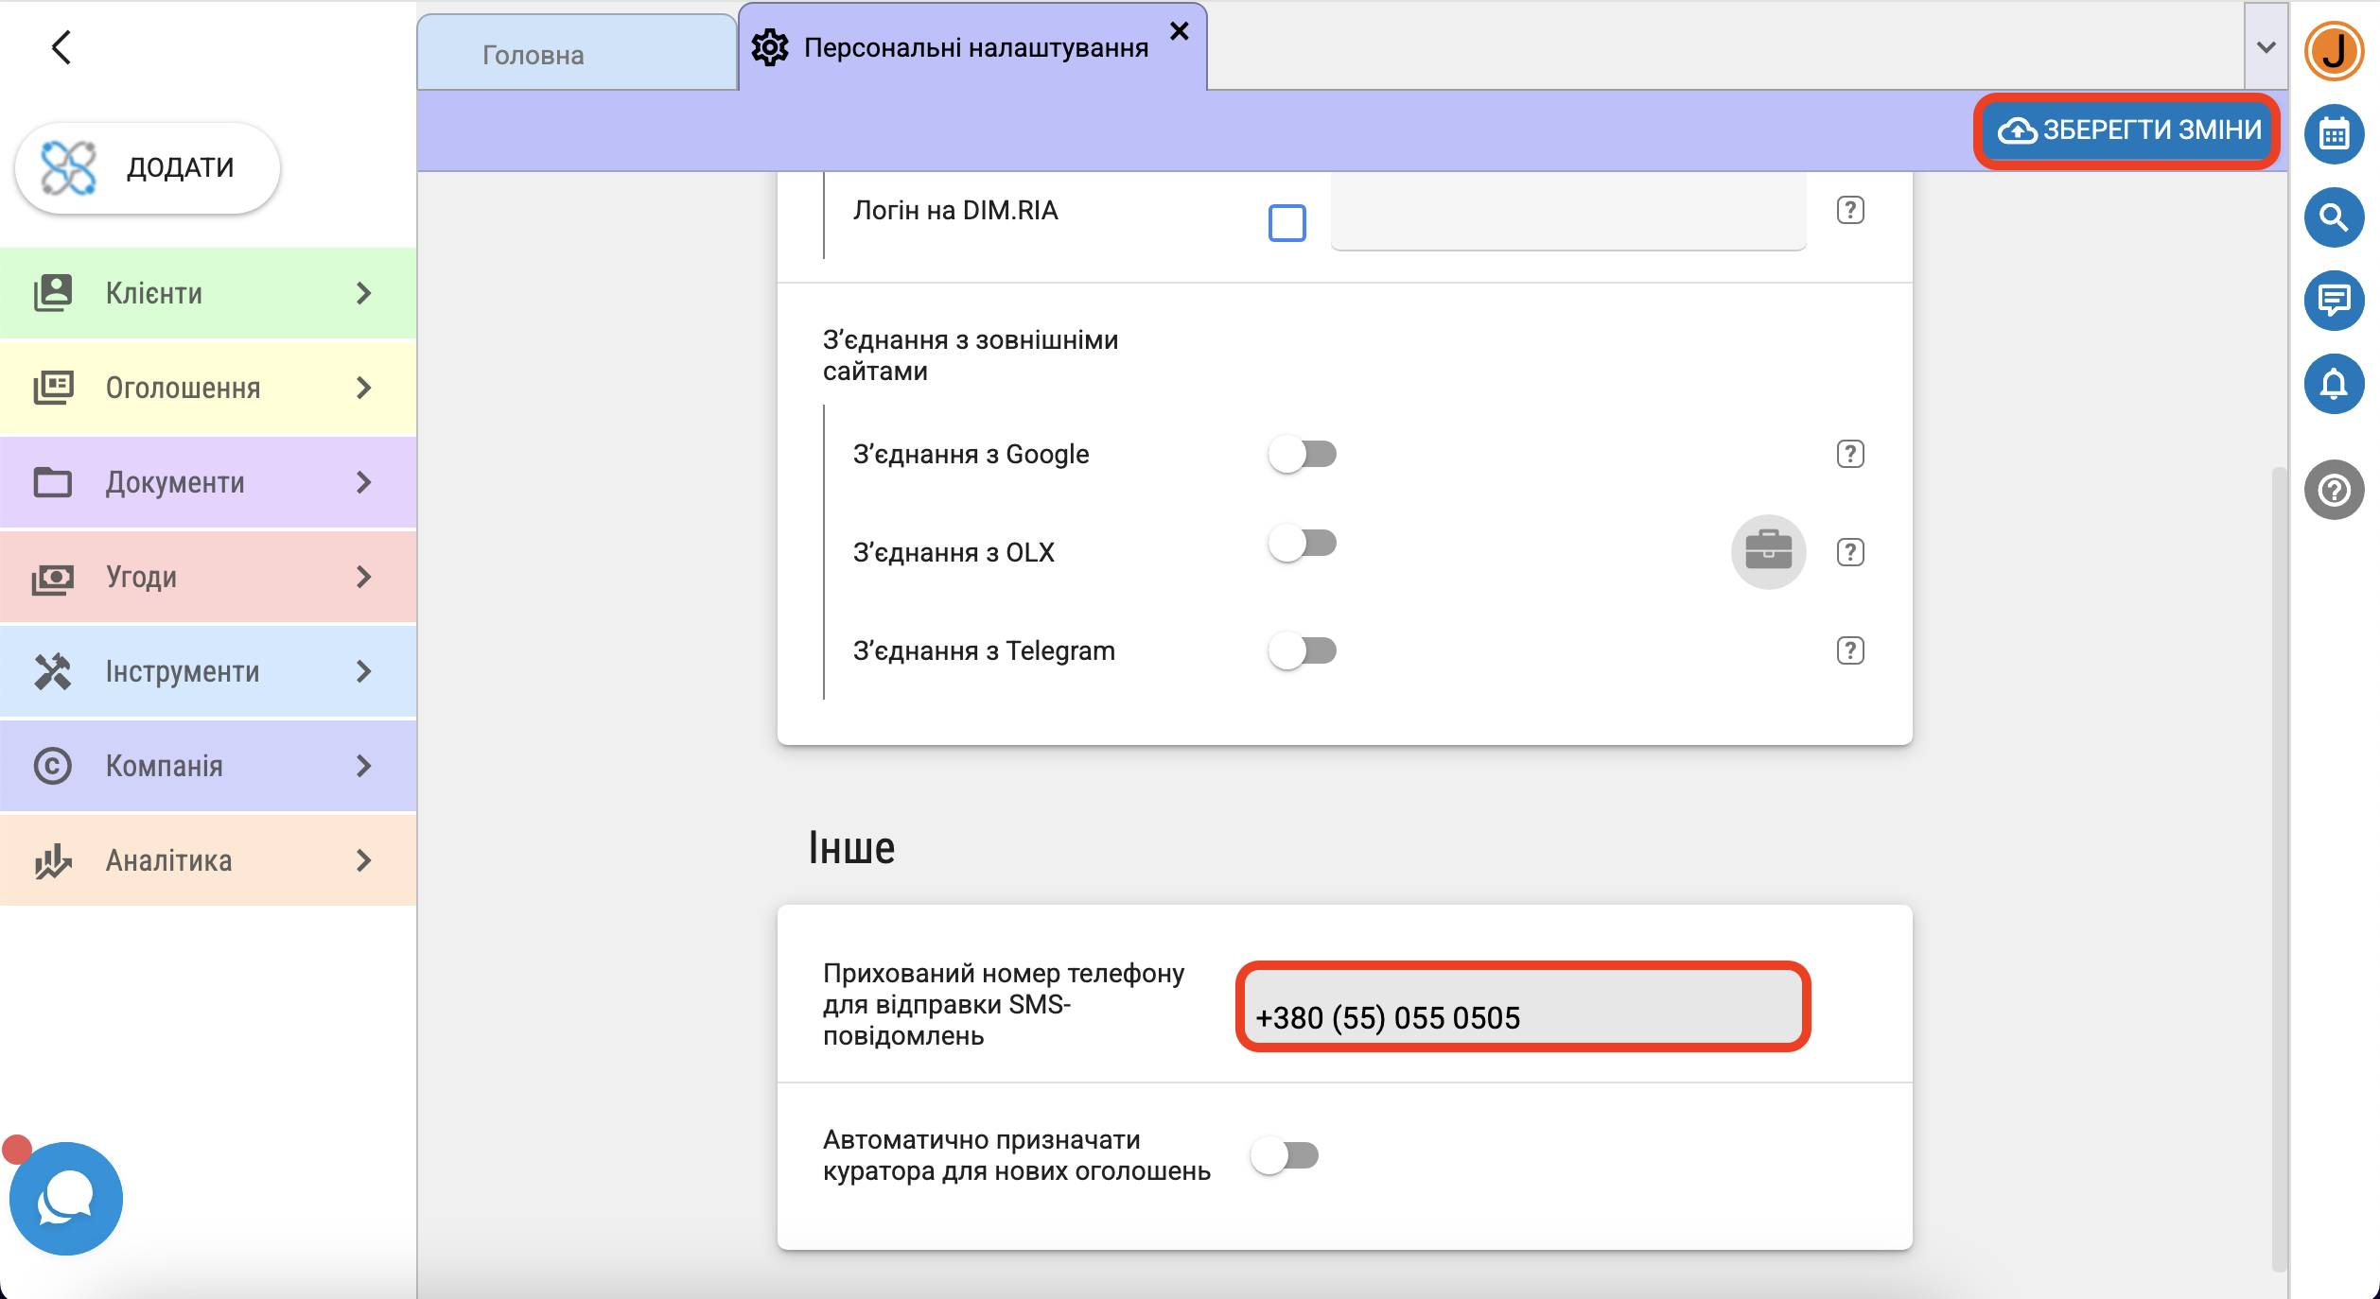Check the DIM.RIA login checkbox

click(x=1286, y=223)
